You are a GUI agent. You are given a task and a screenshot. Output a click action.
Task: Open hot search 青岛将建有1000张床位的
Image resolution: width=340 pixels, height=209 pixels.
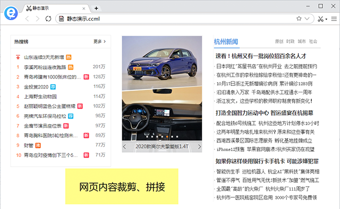pyautogui.click(x=52, y=77)
